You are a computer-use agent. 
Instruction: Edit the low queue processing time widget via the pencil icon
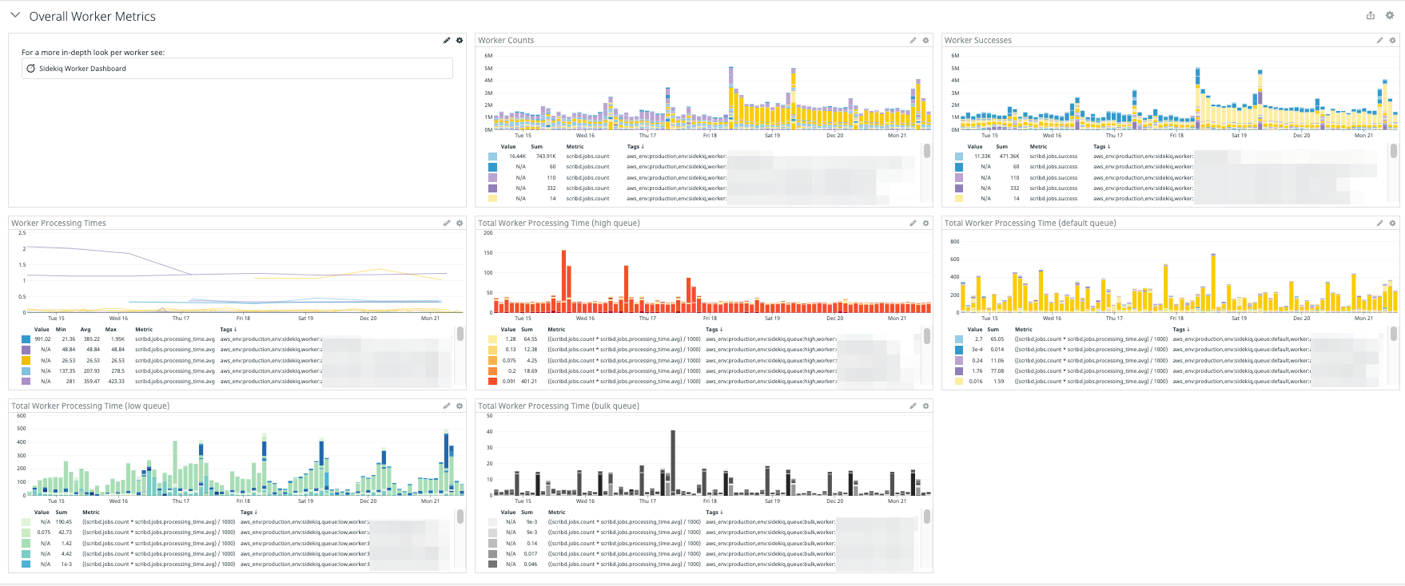447,406
